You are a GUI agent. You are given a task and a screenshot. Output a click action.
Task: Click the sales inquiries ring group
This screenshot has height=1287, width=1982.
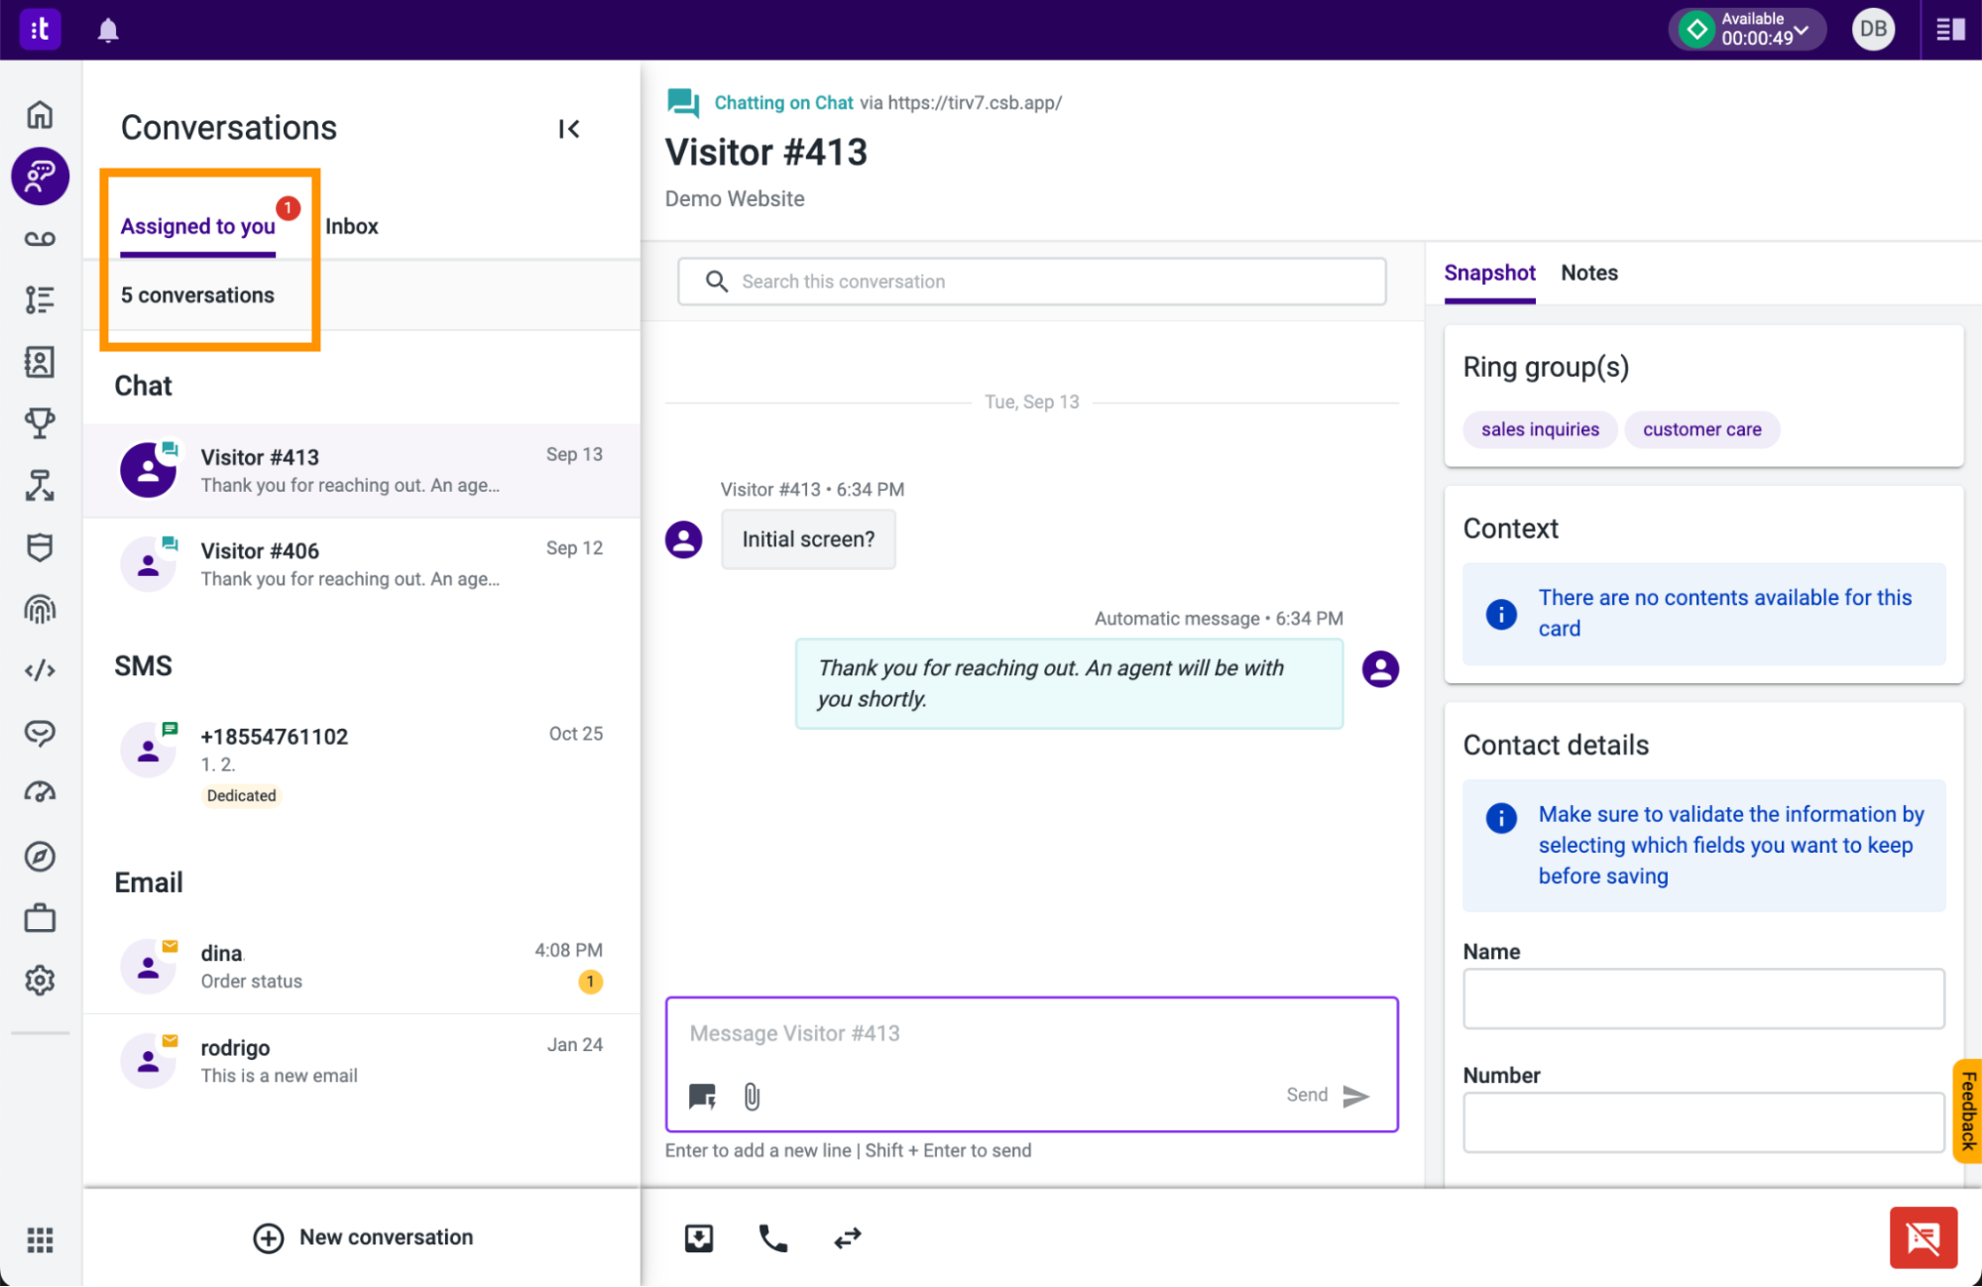pyautogui.click(x=1540, y=429)
